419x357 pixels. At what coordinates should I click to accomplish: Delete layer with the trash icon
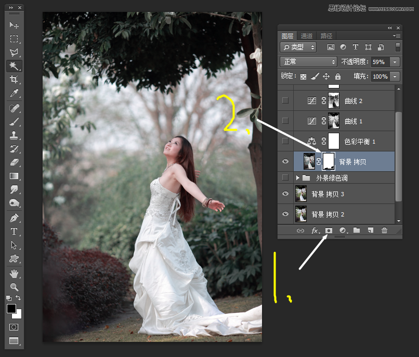[x=385, y=231]
